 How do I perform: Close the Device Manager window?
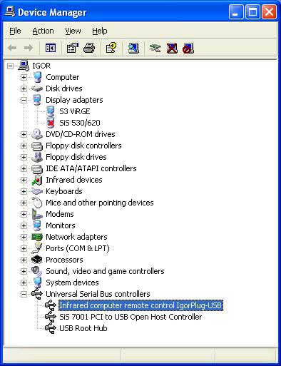(269, 12)
